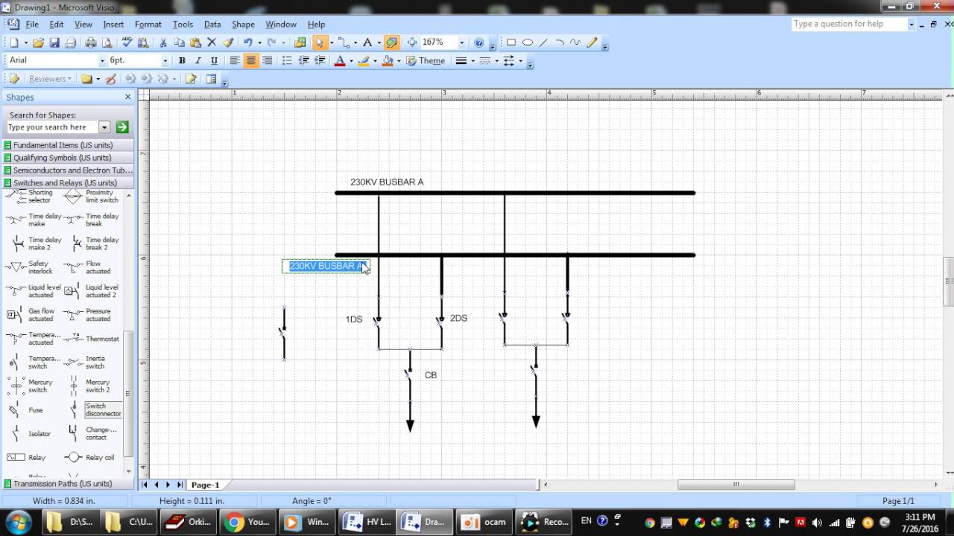Screen dimensions: 954x536
Task: Open the Arial font name dropdown
Action: 102,61
